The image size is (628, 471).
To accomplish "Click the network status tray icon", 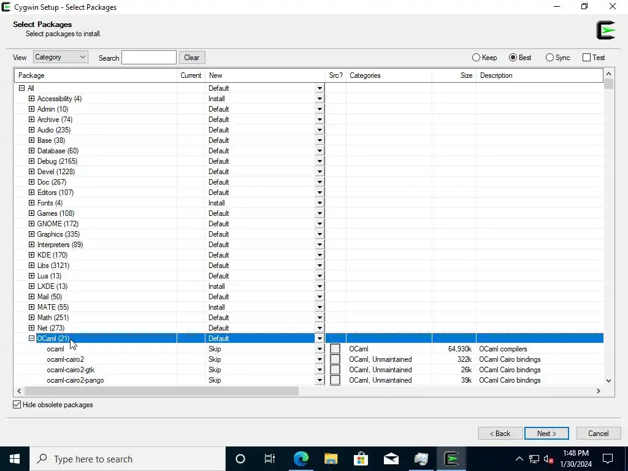I will (534, 459).
